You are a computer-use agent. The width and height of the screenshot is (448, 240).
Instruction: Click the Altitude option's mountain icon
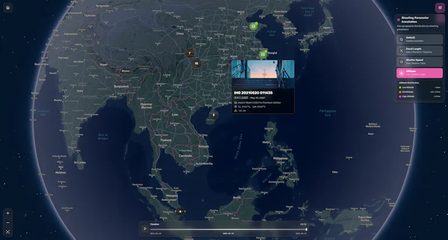[402, 73]
